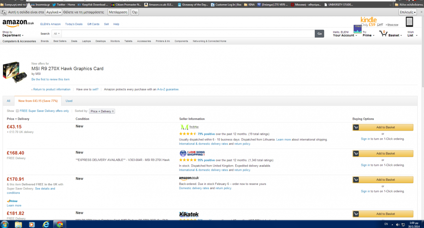
Task: Click the TechMac star rating
Action: (188, 134)
